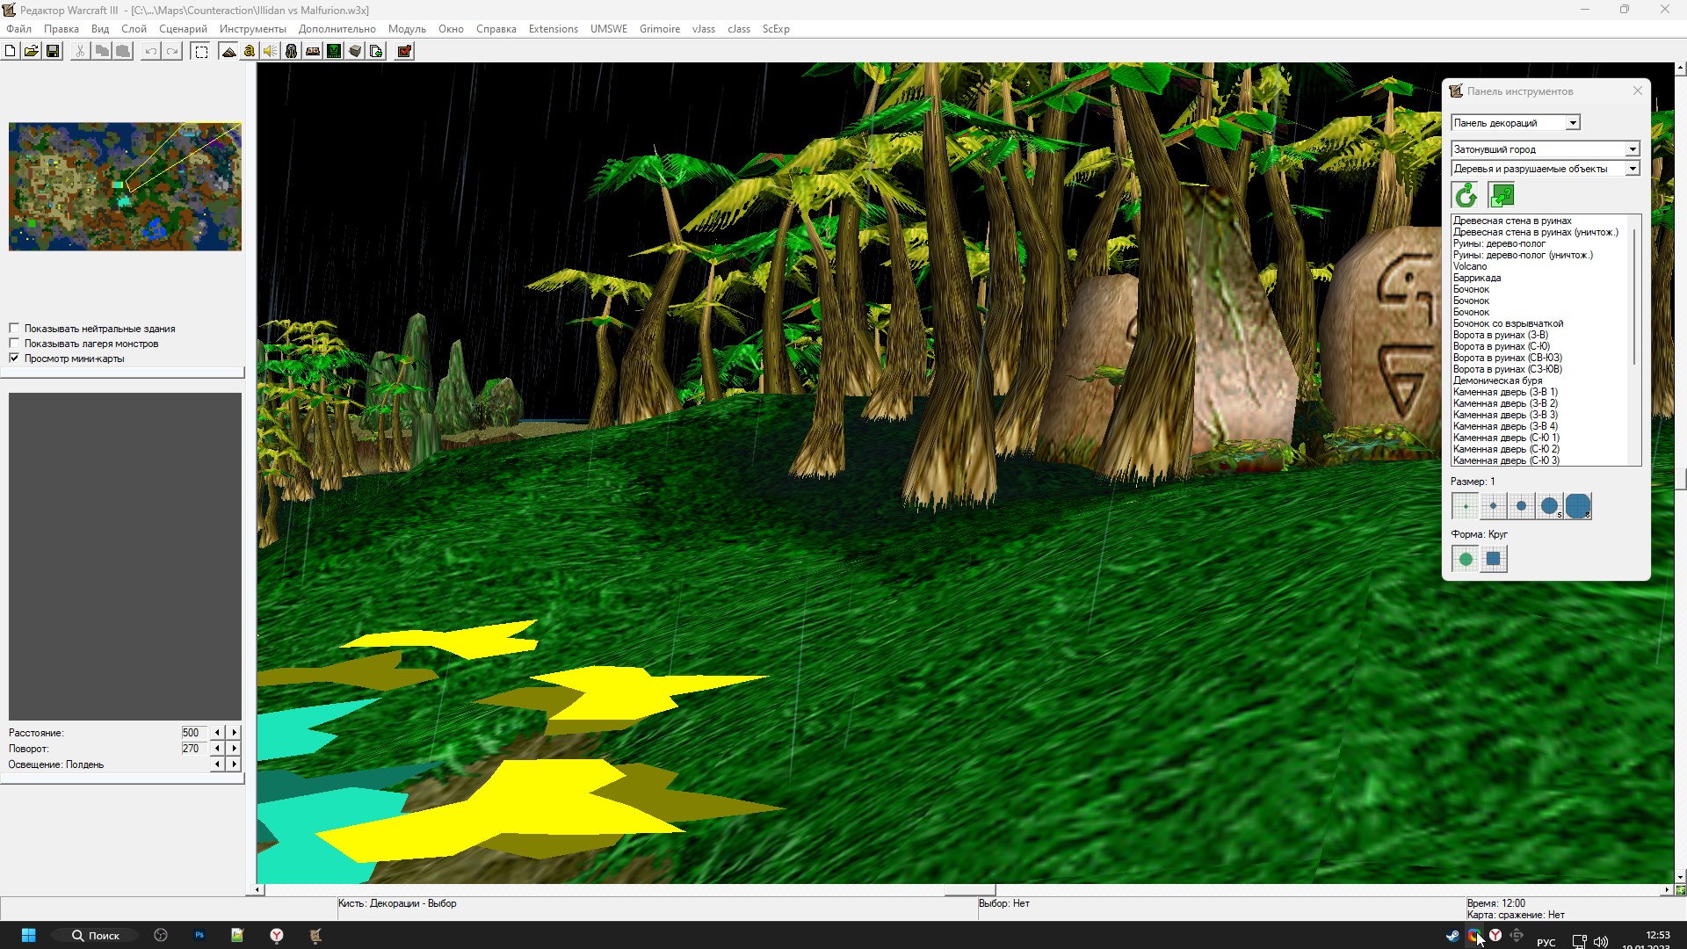
Task: Open the Object Editor helmet icon
Action: click(x=292, y=51)
